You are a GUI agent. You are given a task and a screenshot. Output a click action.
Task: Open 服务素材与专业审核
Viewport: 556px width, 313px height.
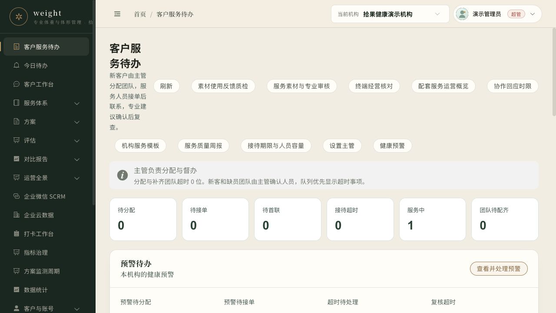302,86
